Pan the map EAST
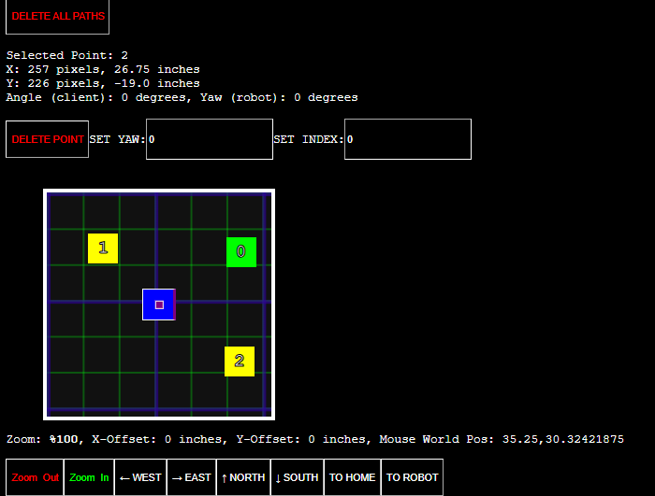This screenshot has height=496, width=655. click(x=191, y=477)
